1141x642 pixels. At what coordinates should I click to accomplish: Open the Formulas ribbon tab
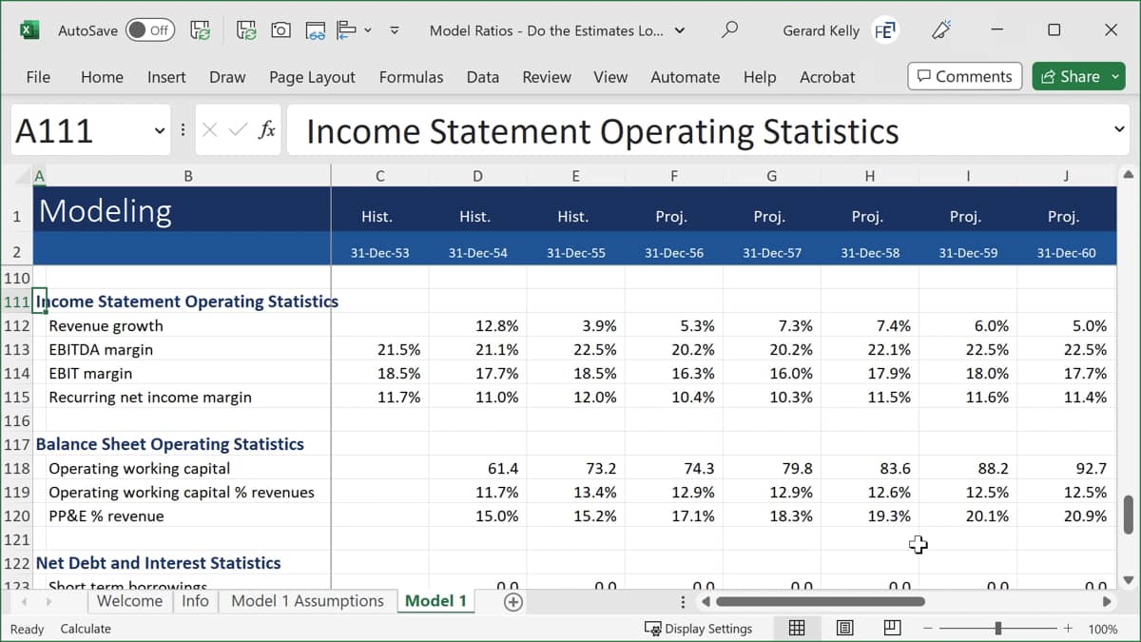pos(411,77)
